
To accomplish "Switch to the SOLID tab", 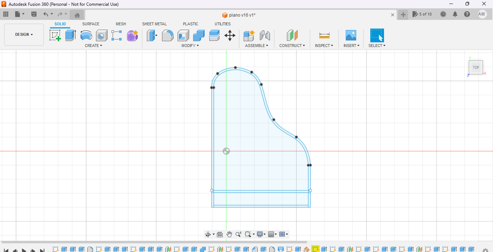I will [x=60, y=24].
